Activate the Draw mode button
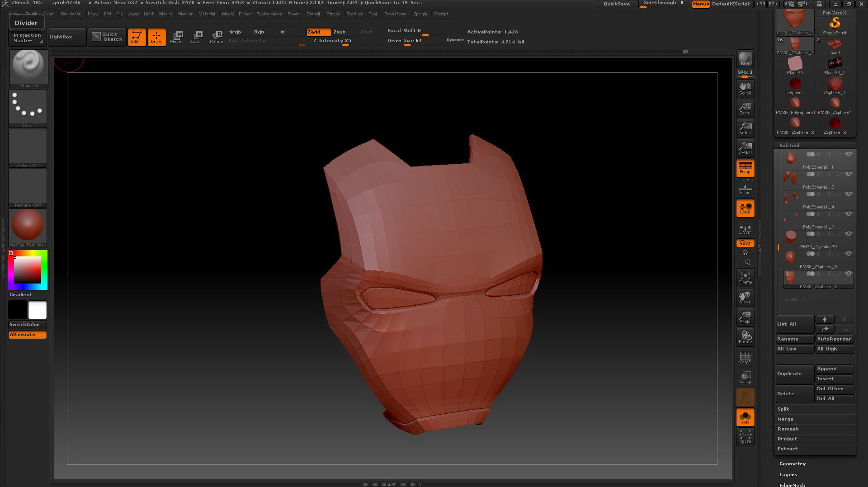This screenshot has height=487, width=868. pyautogui.click(x=156, y=37)
